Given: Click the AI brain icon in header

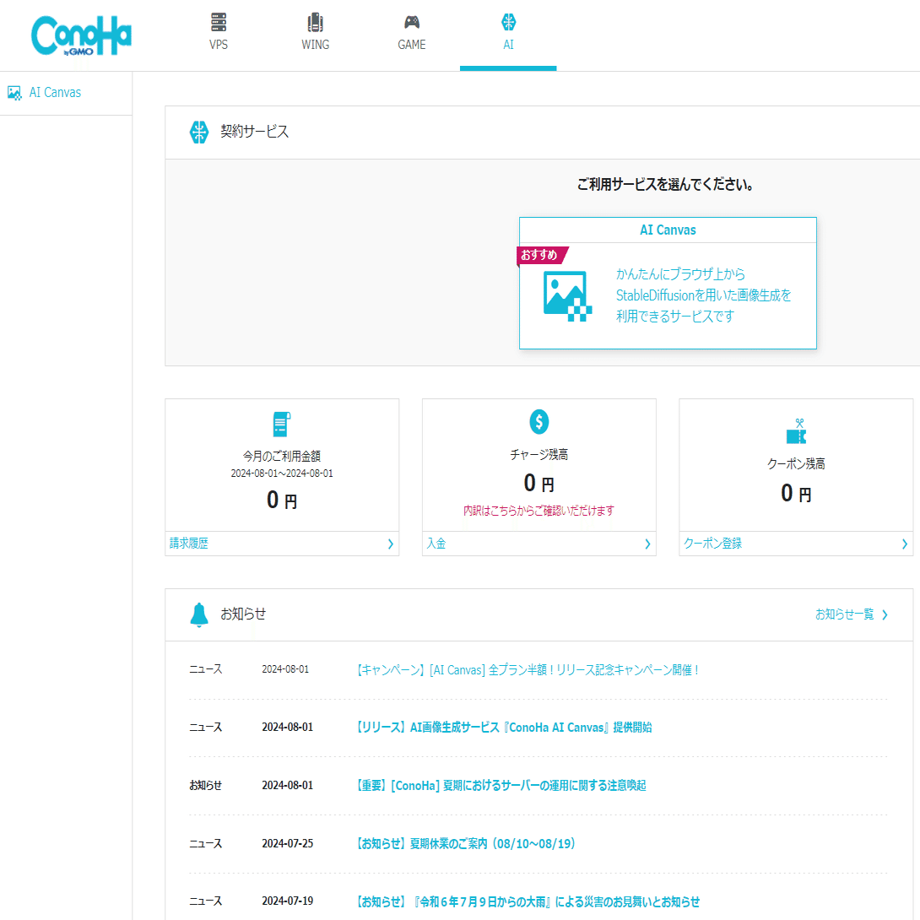Looking at the screenshot, I should (508, 22).
